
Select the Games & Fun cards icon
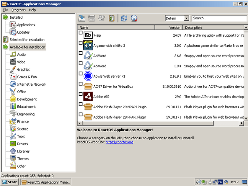tap(13, 77)
